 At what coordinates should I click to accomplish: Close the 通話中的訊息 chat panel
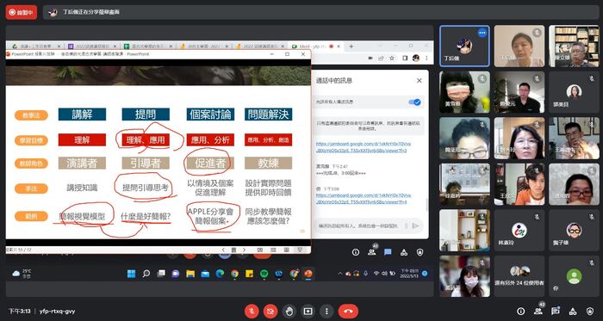[x=420, y=81]
